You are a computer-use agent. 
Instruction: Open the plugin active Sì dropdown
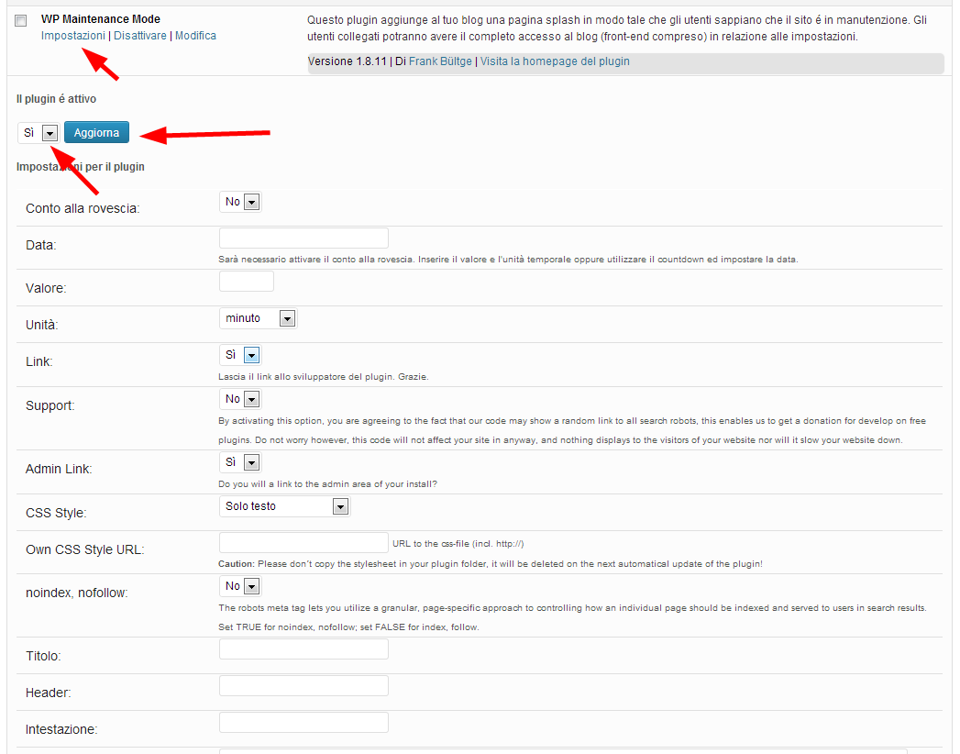click(x=39, y=133)
